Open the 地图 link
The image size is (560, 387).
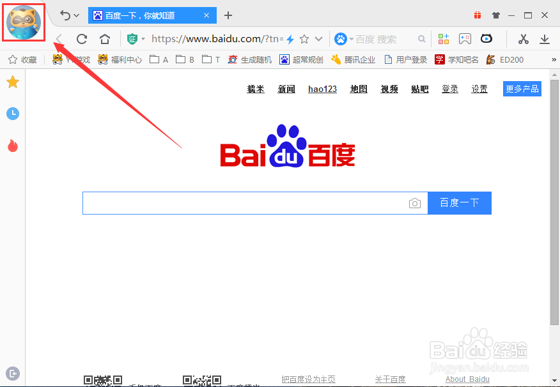click(359, 89)
